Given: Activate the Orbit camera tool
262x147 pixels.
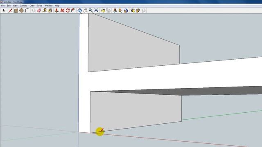Looking at the screenshot, I should [80, 11].
